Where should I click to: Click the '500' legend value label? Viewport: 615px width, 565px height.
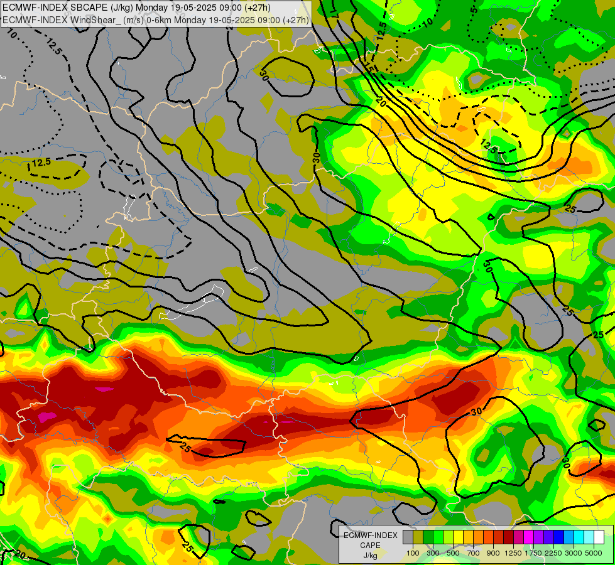click(453, 553)
